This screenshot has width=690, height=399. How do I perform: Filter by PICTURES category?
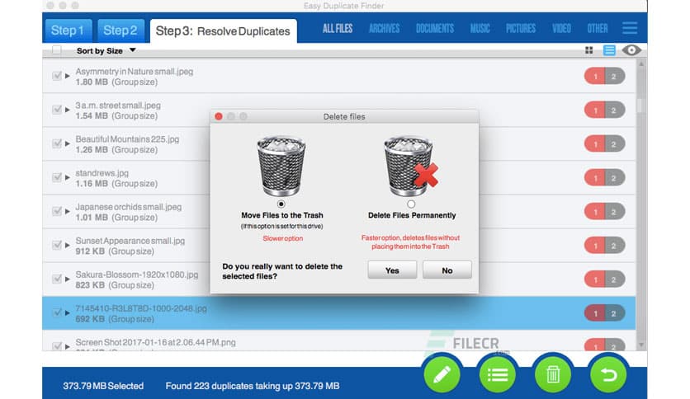[521, 29]
